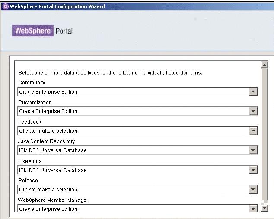Screen dimensions: 274x219
Task: Click the 'Select one or more database types' instruction text
Action: pyautogui.click(x=110, y=73)
